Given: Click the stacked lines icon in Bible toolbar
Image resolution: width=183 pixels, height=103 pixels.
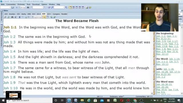Looking at the screenshot, I should (x=19, y=17).
